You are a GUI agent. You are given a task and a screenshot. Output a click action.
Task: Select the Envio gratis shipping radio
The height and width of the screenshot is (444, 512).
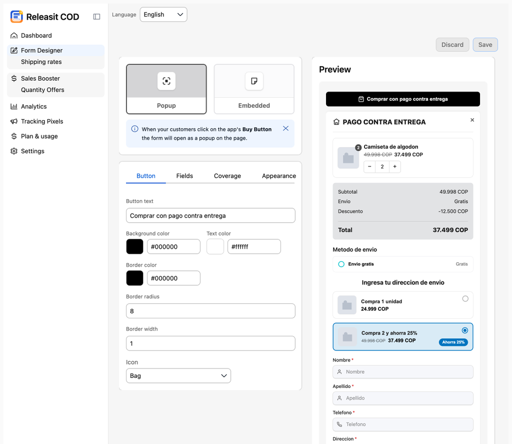341,264
